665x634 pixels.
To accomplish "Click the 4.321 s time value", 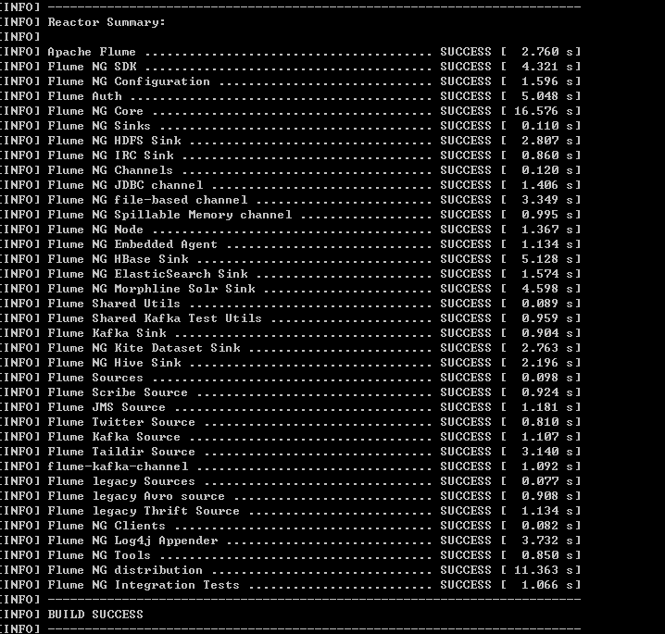I will coord(547,67).
